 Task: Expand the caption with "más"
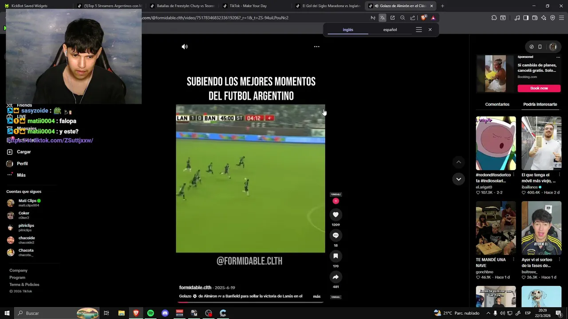[316, 296]
